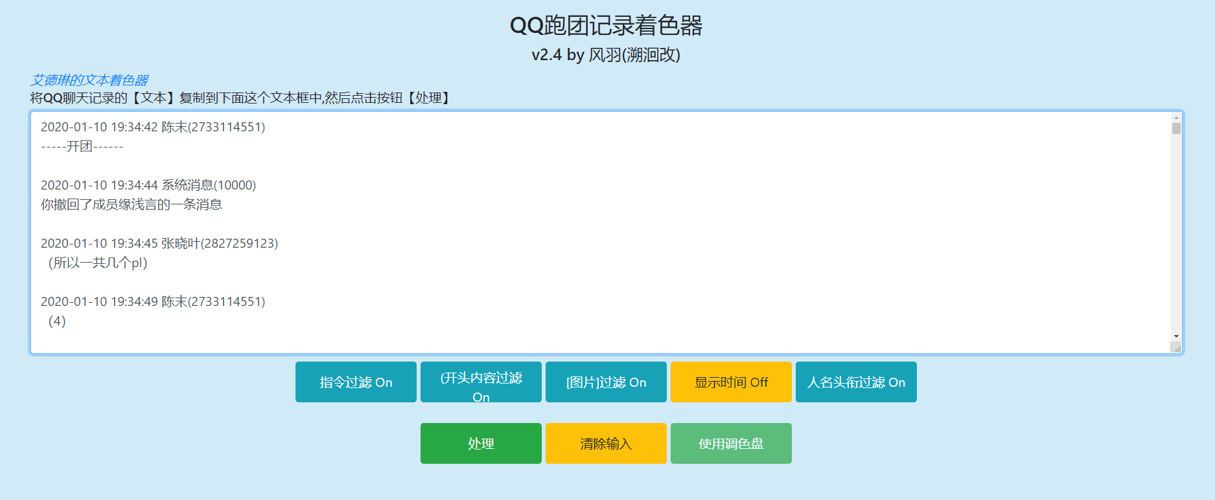Open the 艾德琳的文本着色器 link
Image resolution: width=1215 pixels, height=500 pixels.
pos(89,80)
